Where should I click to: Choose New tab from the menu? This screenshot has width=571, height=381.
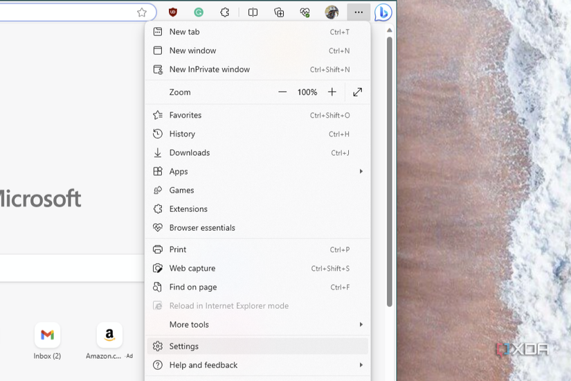point(258,32)
